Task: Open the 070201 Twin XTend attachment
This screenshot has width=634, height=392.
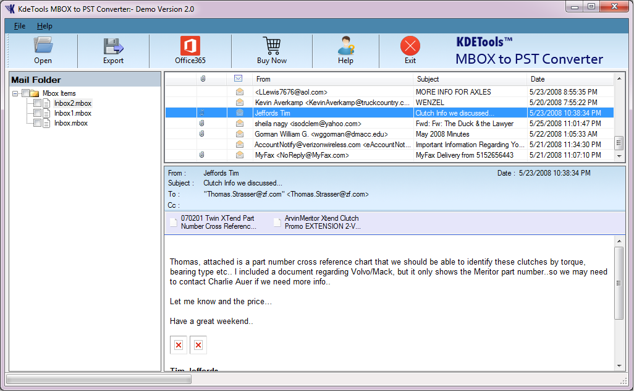Action: click(x=218, y=223)
